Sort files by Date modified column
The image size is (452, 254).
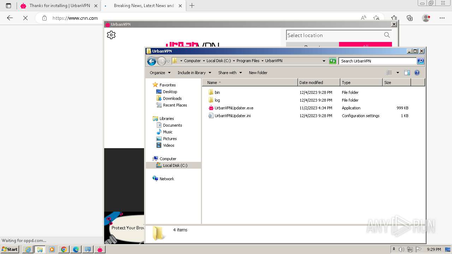319,83
